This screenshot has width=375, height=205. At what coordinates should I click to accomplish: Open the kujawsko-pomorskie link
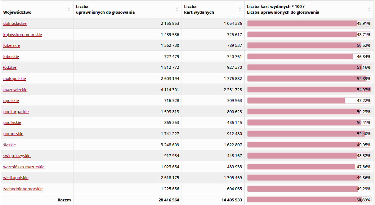pyautogui.click(x=23, y=35)
